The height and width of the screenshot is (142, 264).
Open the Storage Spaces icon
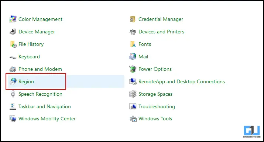[133, 94]
